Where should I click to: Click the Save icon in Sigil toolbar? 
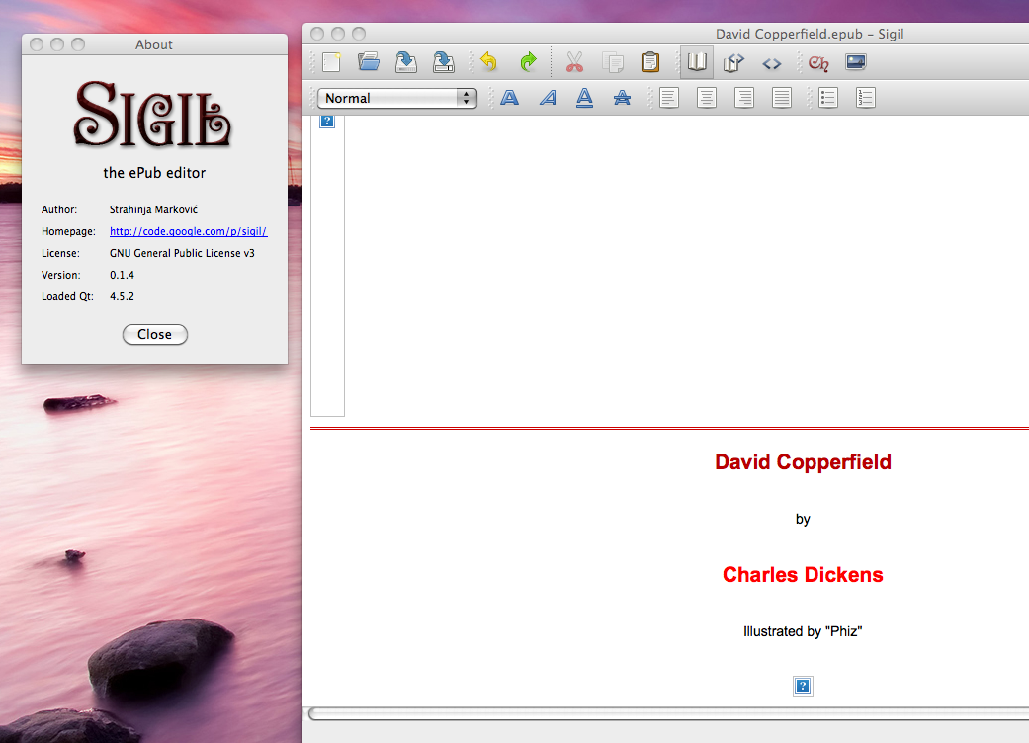tap(406, 62)
